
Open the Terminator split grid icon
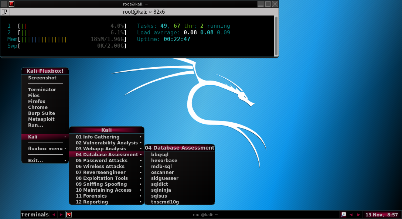(4, 12)
